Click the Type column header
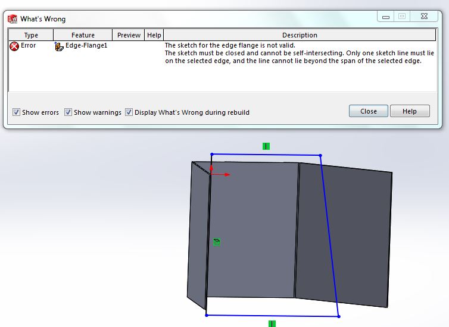This screenshot has height=327, width=449. pyautogui.click(x=31, y=35)
